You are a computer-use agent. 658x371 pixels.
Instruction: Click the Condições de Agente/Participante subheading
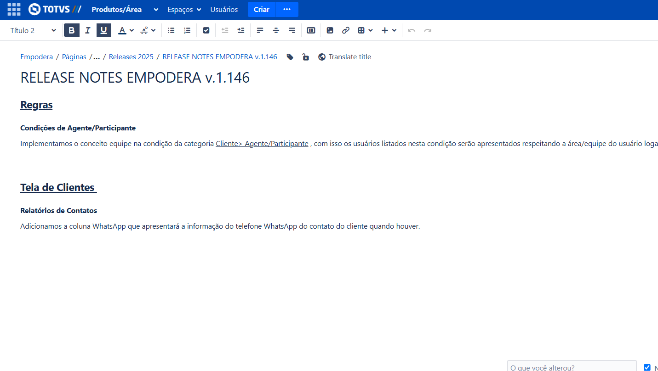[x=78, y=128]
